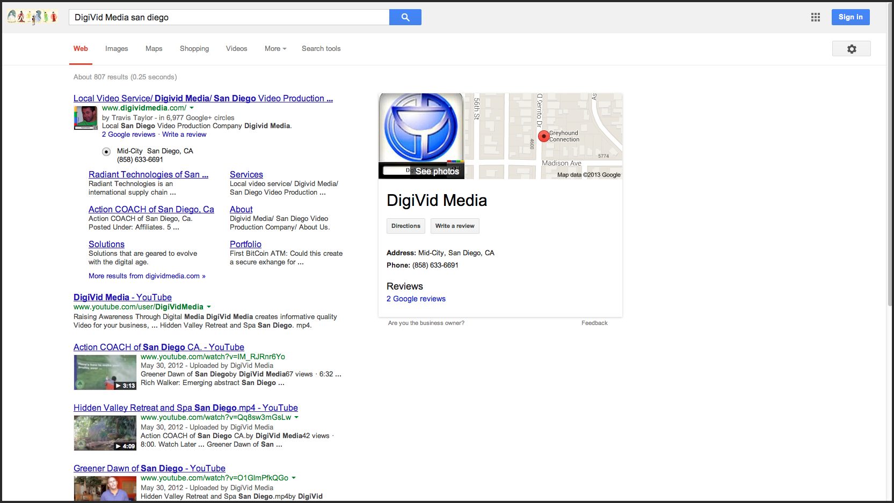
Task: Click the 2 Google reviews link in panel
Action: [416, 299]
